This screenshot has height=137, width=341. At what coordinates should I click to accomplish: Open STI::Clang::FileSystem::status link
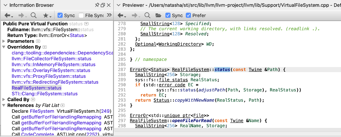pyautogui.click(x=44, y=94)
